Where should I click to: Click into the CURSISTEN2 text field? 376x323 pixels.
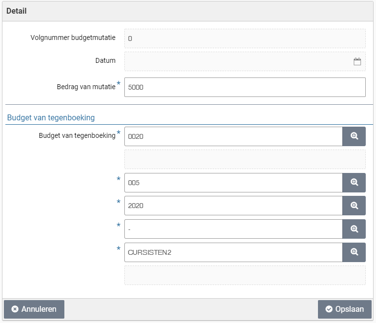coord(233,252)
